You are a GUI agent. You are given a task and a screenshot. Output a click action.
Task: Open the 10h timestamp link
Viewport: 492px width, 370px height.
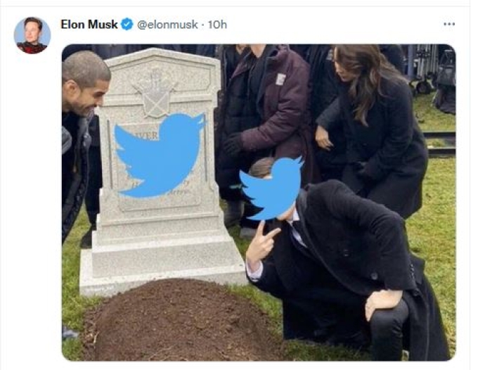pos(217,25)
